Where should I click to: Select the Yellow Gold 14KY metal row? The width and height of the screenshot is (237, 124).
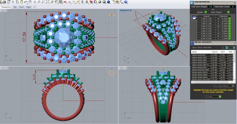[x=212, y=60]
